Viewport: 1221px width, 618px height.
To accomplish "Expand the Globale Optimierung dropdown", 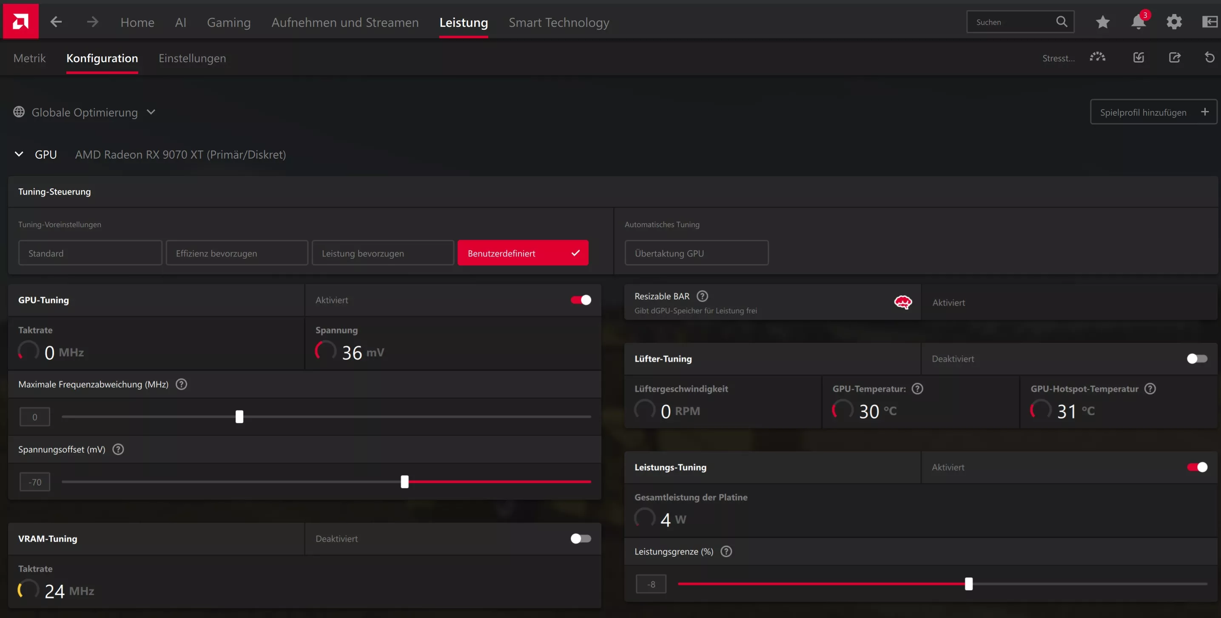I will pyautogui.click(x=151, y=112).
